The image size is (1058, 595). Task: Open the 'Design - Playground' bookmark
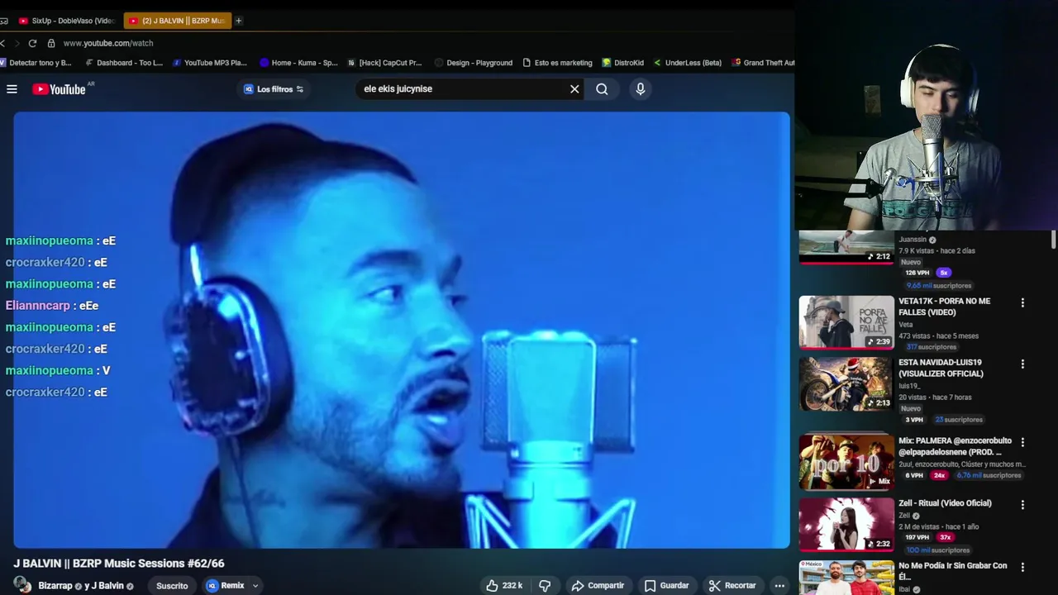[474, 63]
